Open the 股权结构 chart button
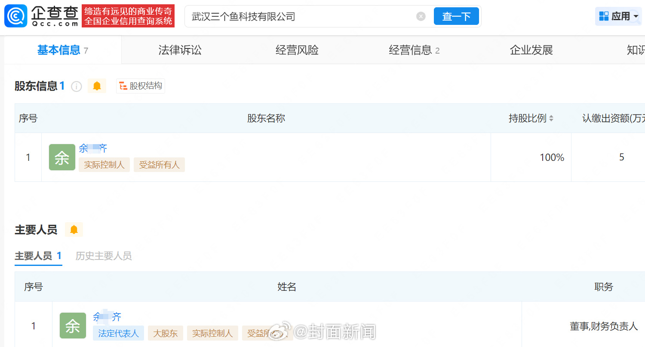The image size is (645, 347). [141, 86]
